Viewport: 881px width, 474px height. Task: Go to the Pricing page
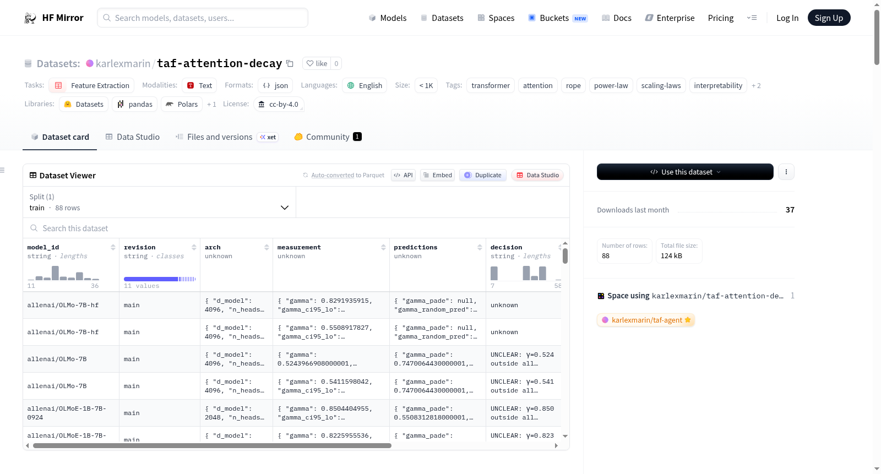[721, 18]
